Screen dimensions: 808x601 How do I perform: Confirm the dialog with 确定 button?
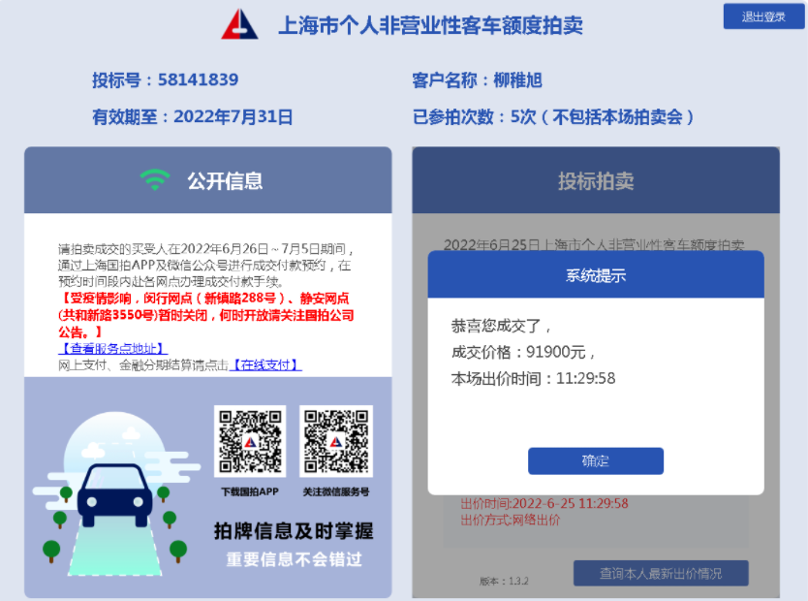pyautogui.click(x=595, y=460)
